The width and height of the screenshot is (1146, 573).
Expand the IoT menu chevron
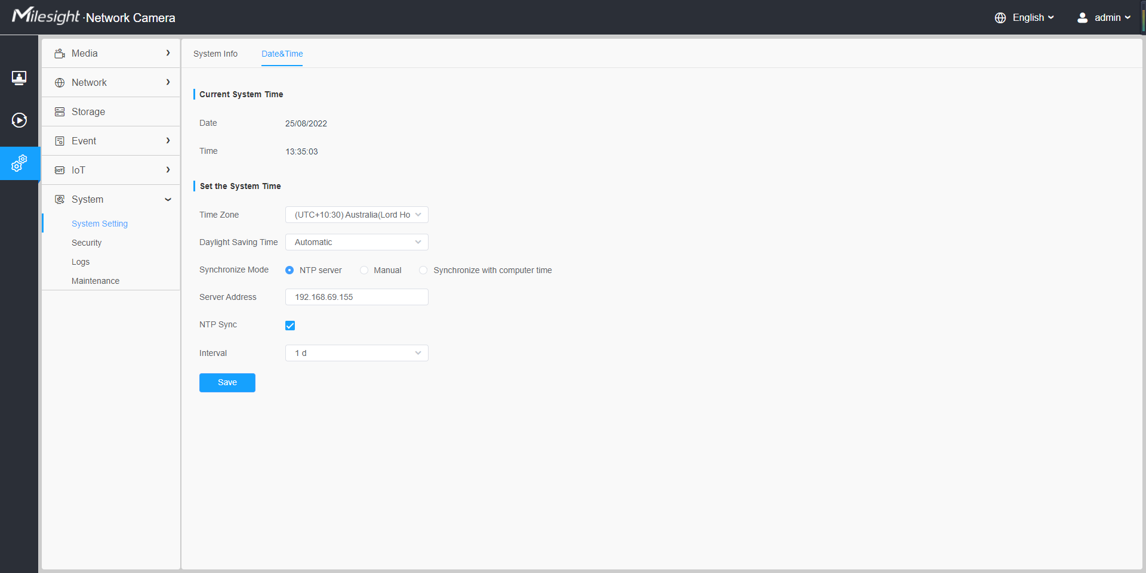[x=168, y=170]
